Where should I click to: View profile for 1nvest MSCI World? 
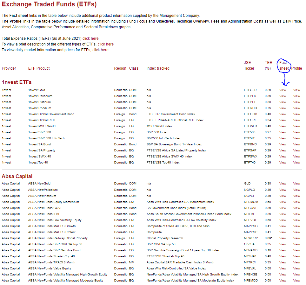pyautogui.click(x=296, y=126)
